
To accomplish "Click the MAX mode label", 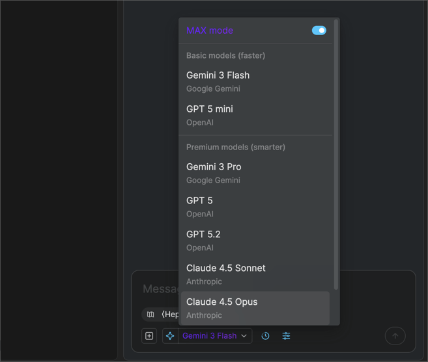I will [210, 31].
